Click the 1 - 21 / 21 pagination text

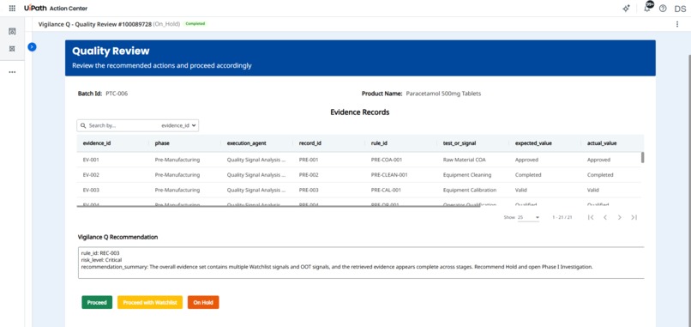[562, 217]
